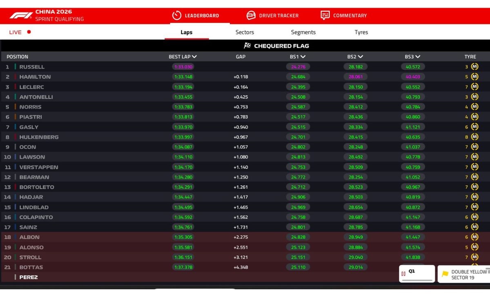Viewport: 490px width, 297px height.
Task: Switch to the Segments tab
Action: tap(303, 32)
